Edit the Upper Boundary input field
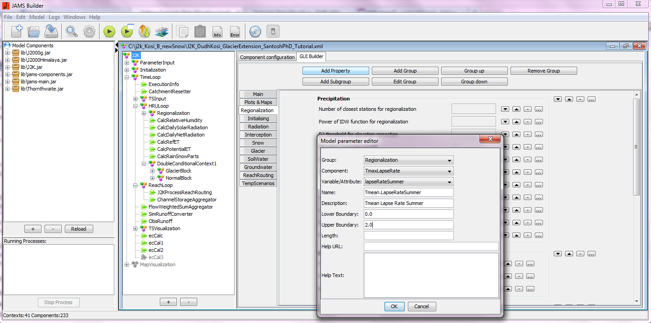Image resolution: width=651 pixels, height=323 pixels. coord(408,224)
